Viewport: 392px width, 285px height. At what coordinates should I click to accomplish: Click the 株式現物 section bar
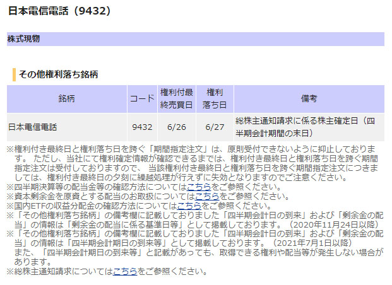pos(195,39)
